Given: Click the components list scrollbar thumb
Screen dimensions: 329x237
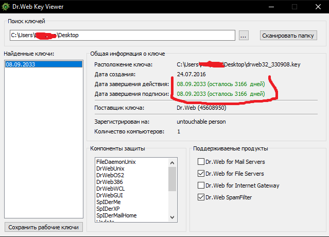Looking at the screenshot, I should click(172, 179).
